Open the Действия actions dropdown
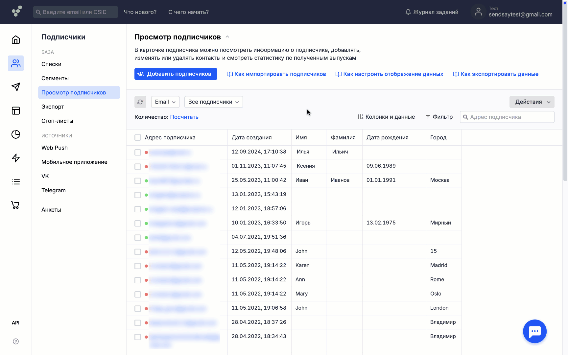Viewport: 568px width, 355px height. [x=532, y=102]
